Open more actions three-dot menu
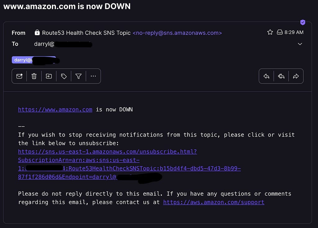The width and height of the screenshot is (318, 228). [93, 76]
